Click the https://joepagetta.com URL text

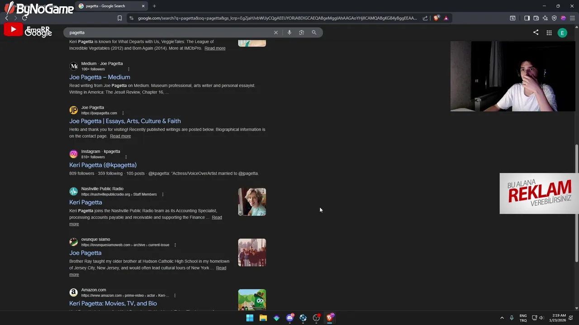(99, 113)
